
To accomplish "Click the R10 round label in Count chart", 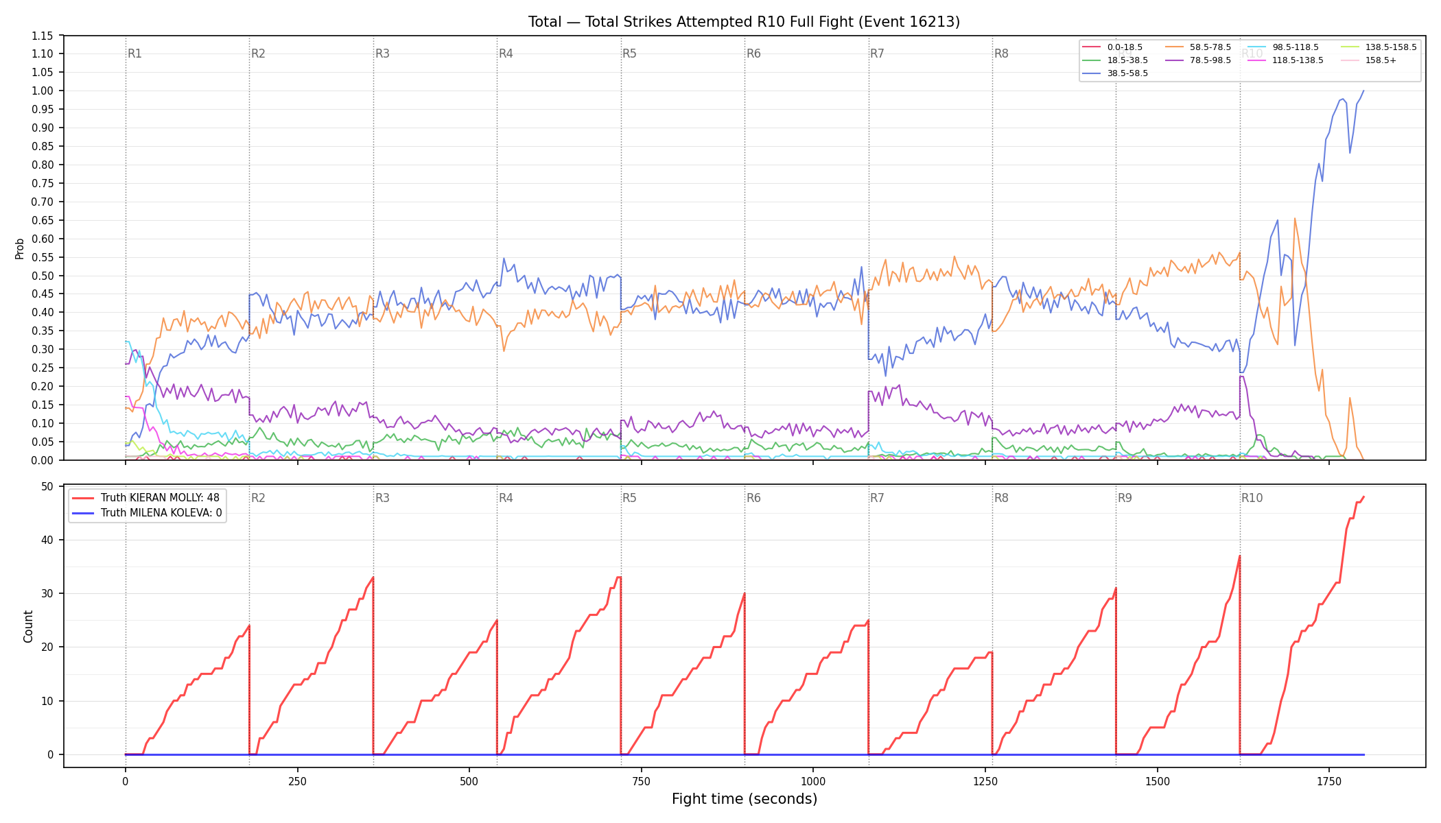I will (x=1252, y=498).
